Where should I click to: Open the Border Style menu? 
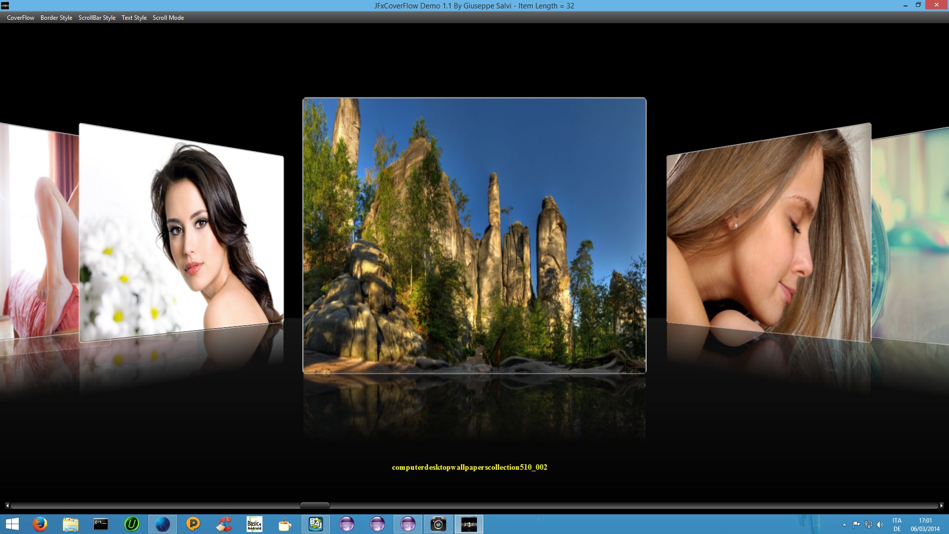point(56,18)
